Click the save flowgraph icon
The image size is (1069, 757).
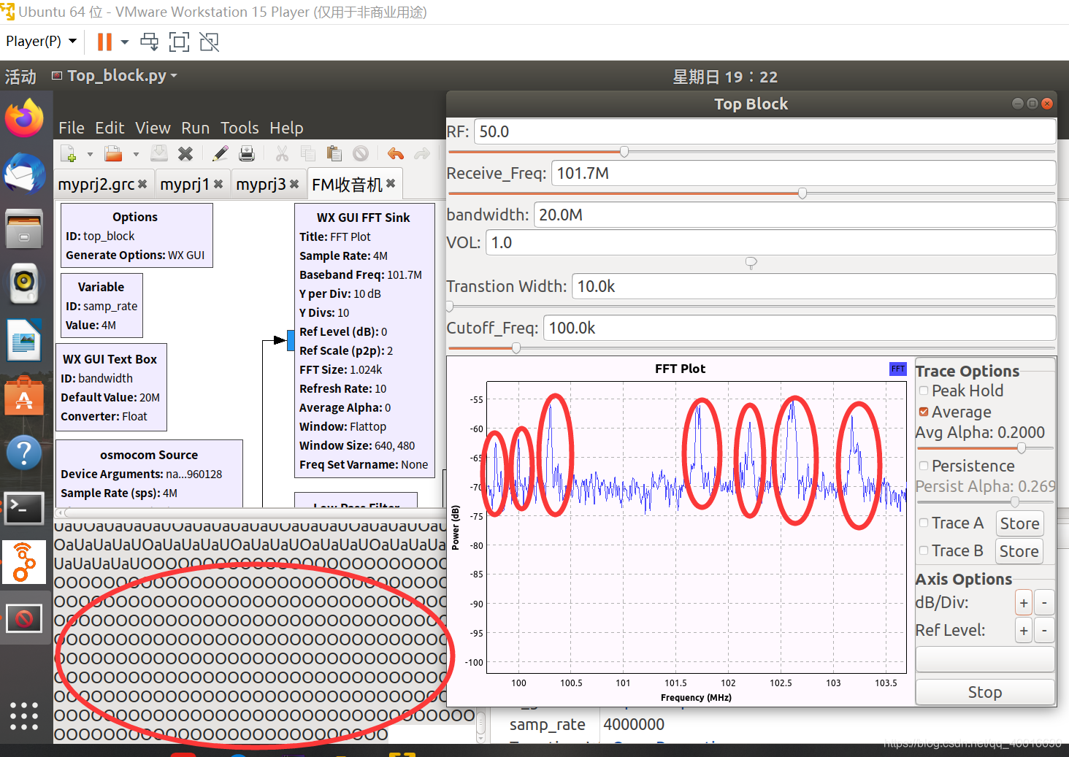[159, 154]
